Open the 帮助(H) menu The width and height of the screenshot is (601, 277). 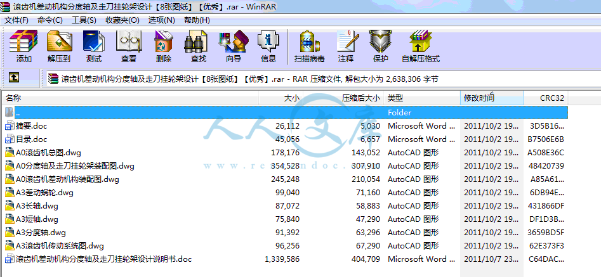tap(197, 20)
